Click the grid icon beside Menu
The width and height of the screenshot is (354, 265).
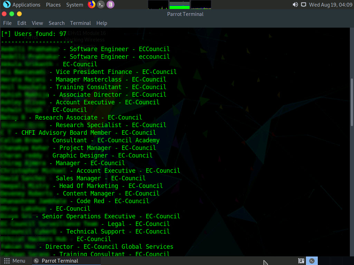click(x=7, y=261)
